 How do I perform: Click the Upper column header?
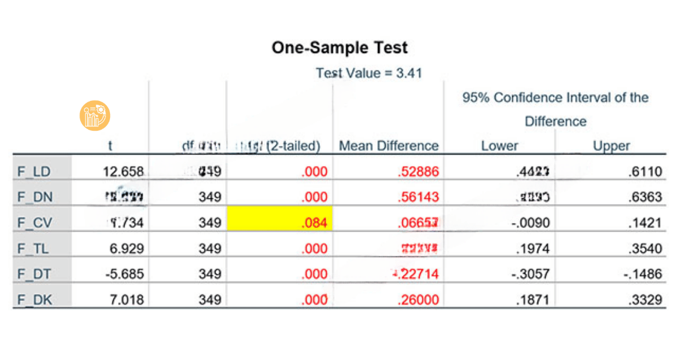point(611,146)
